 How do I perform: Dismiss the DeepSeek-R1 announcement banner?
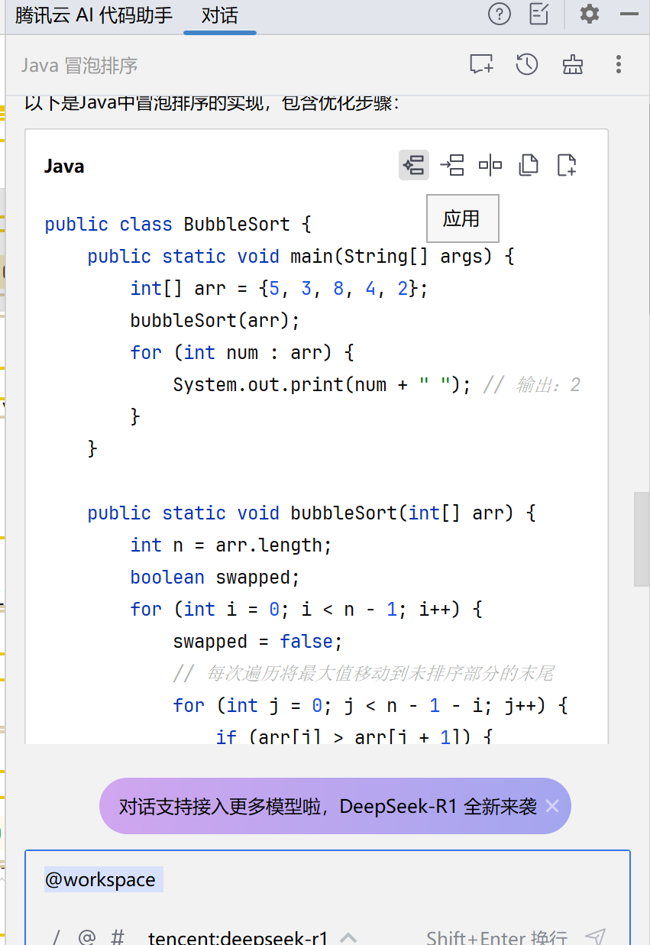tap(552, 806)
